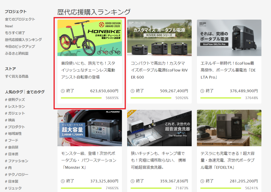Select the 便利グッズ tag
This screenshot has width=271, height=192.
pyautogui.click(x=15, y=100)
